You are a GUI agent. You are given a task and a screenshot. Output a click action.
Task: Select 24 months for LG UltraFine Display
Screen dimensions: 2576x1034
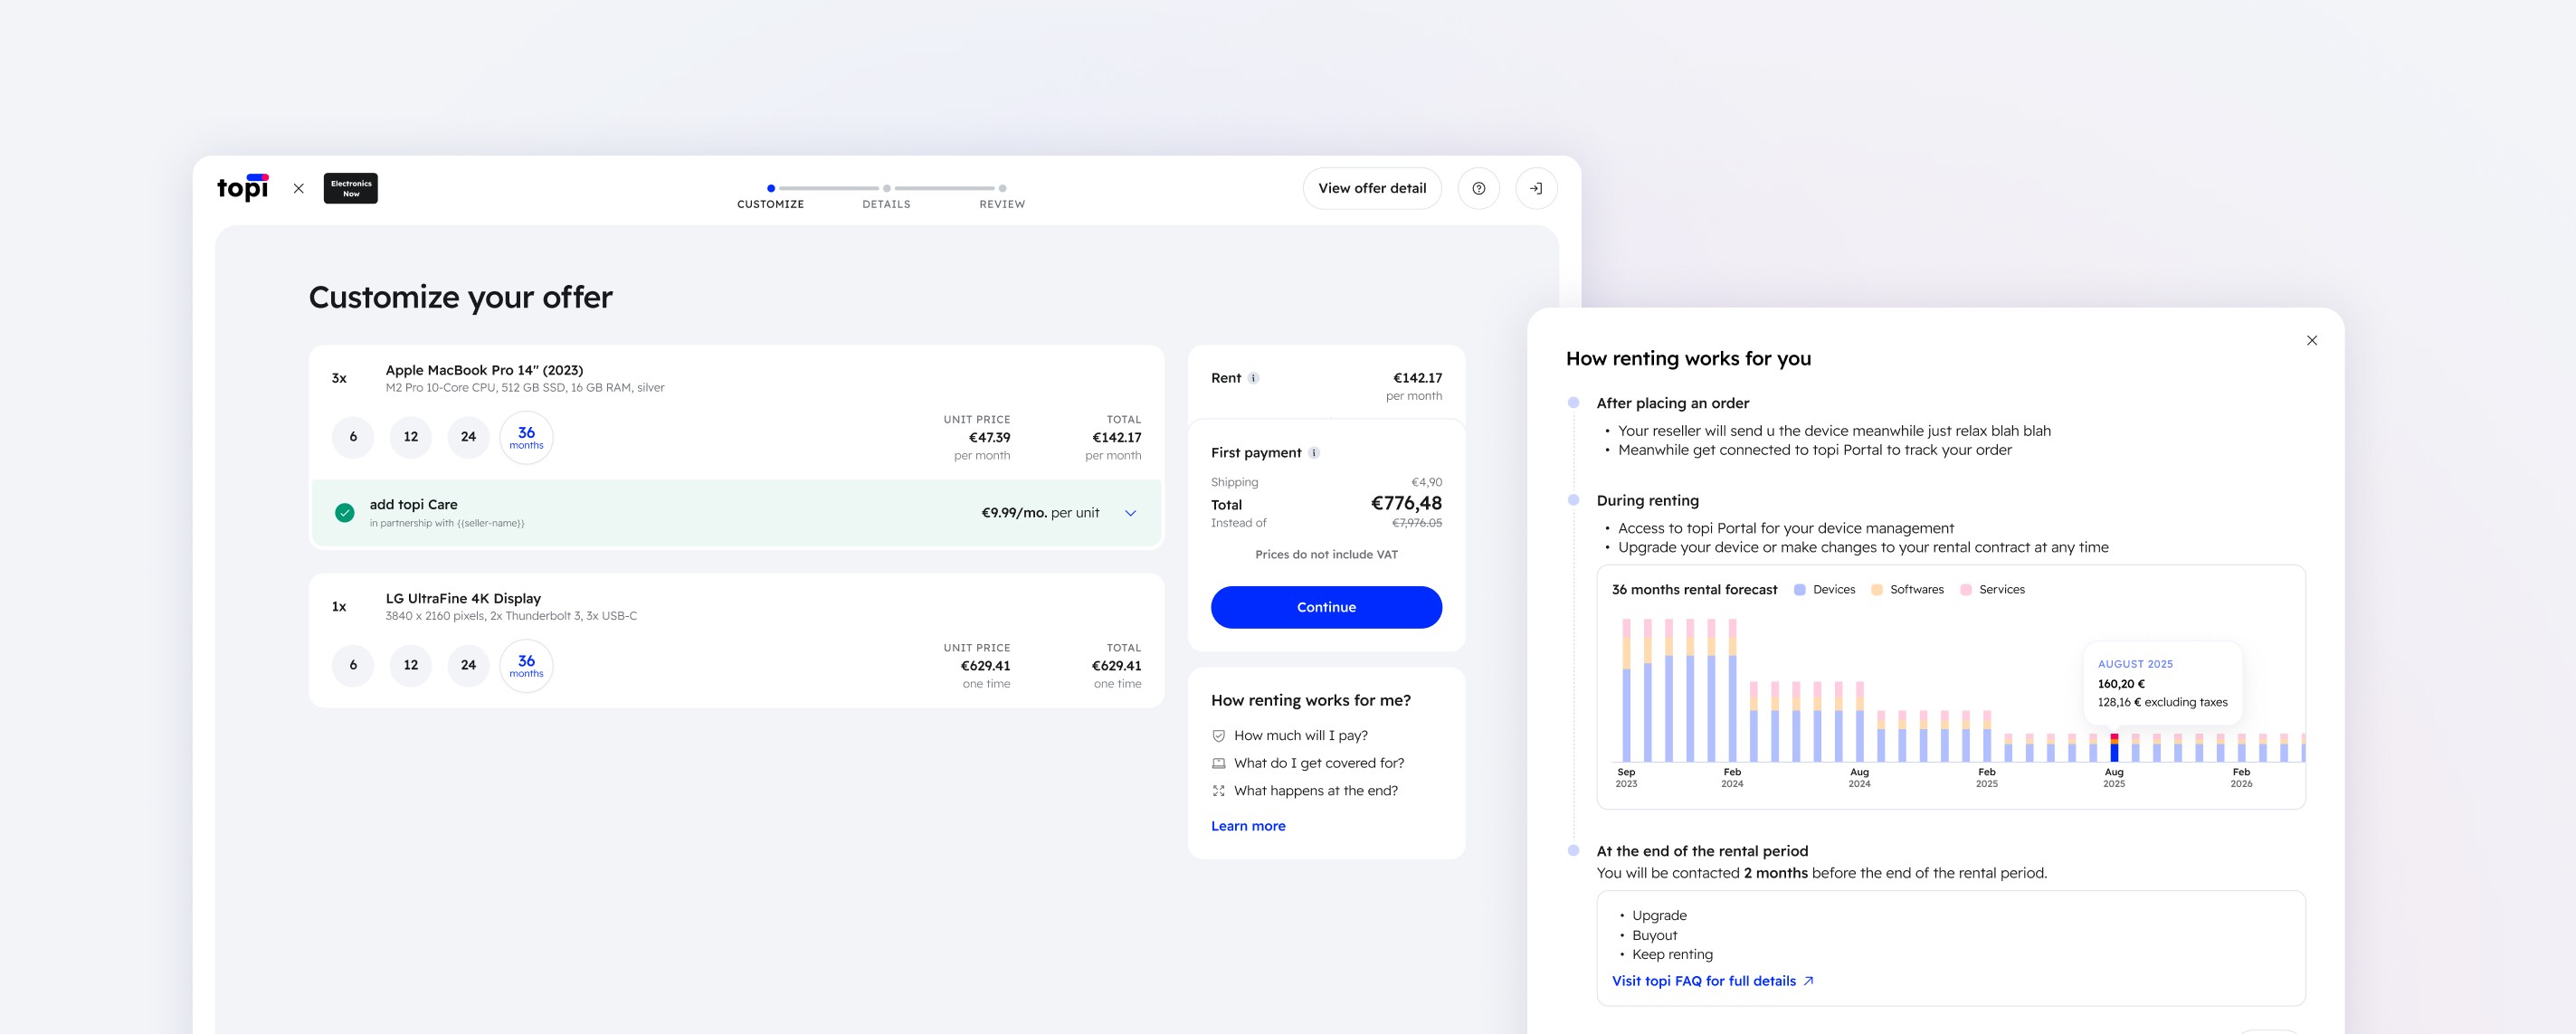(468, 665)
